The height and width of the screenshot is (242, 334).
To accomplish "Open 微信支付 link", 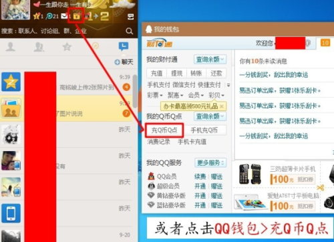I will (184, 85).
